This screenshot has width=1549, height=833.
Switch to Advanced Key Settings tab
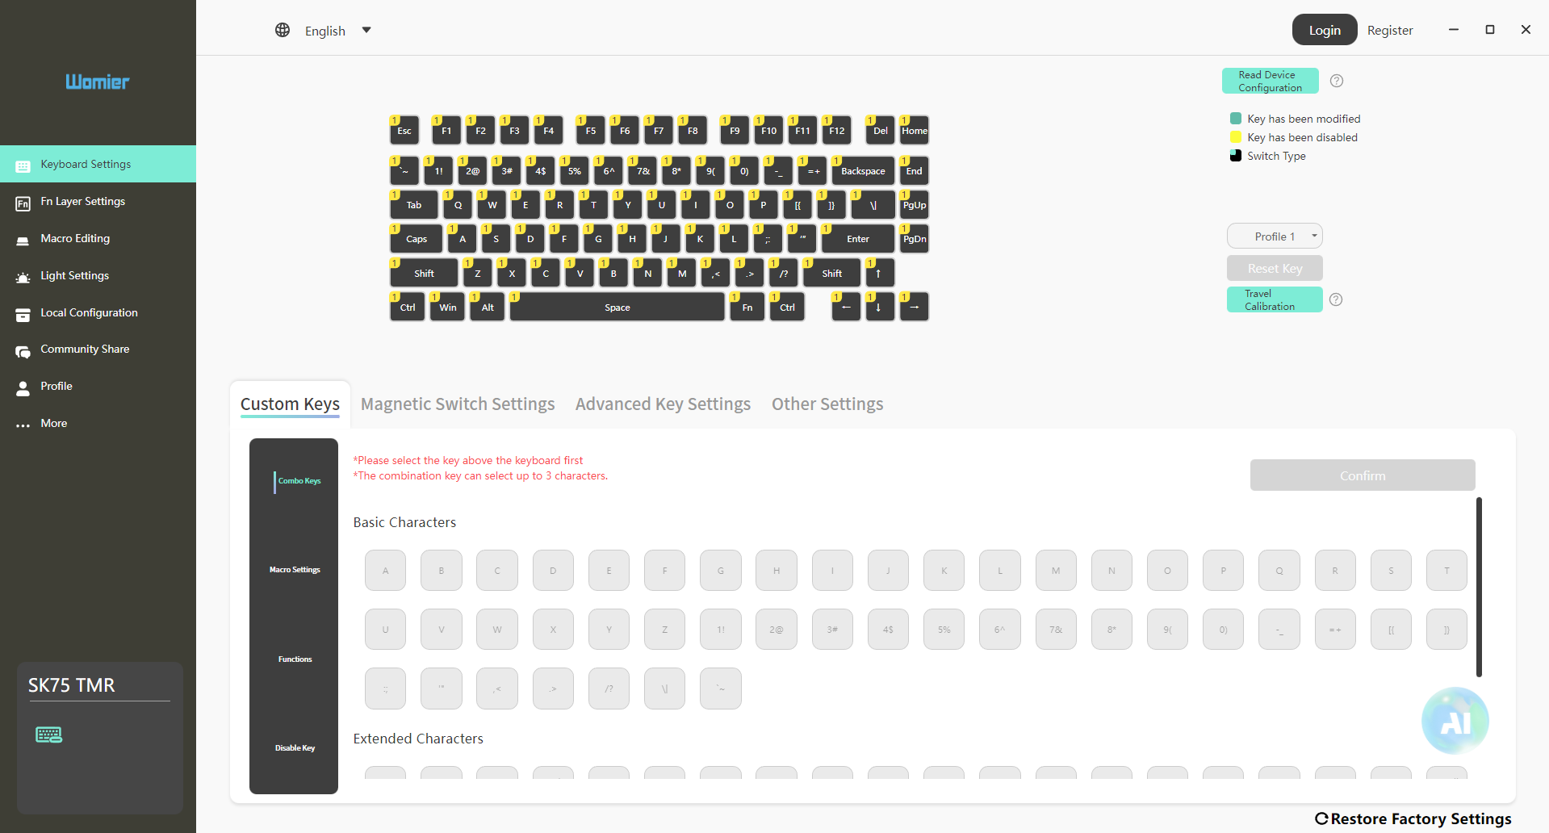tap(663, 404)
